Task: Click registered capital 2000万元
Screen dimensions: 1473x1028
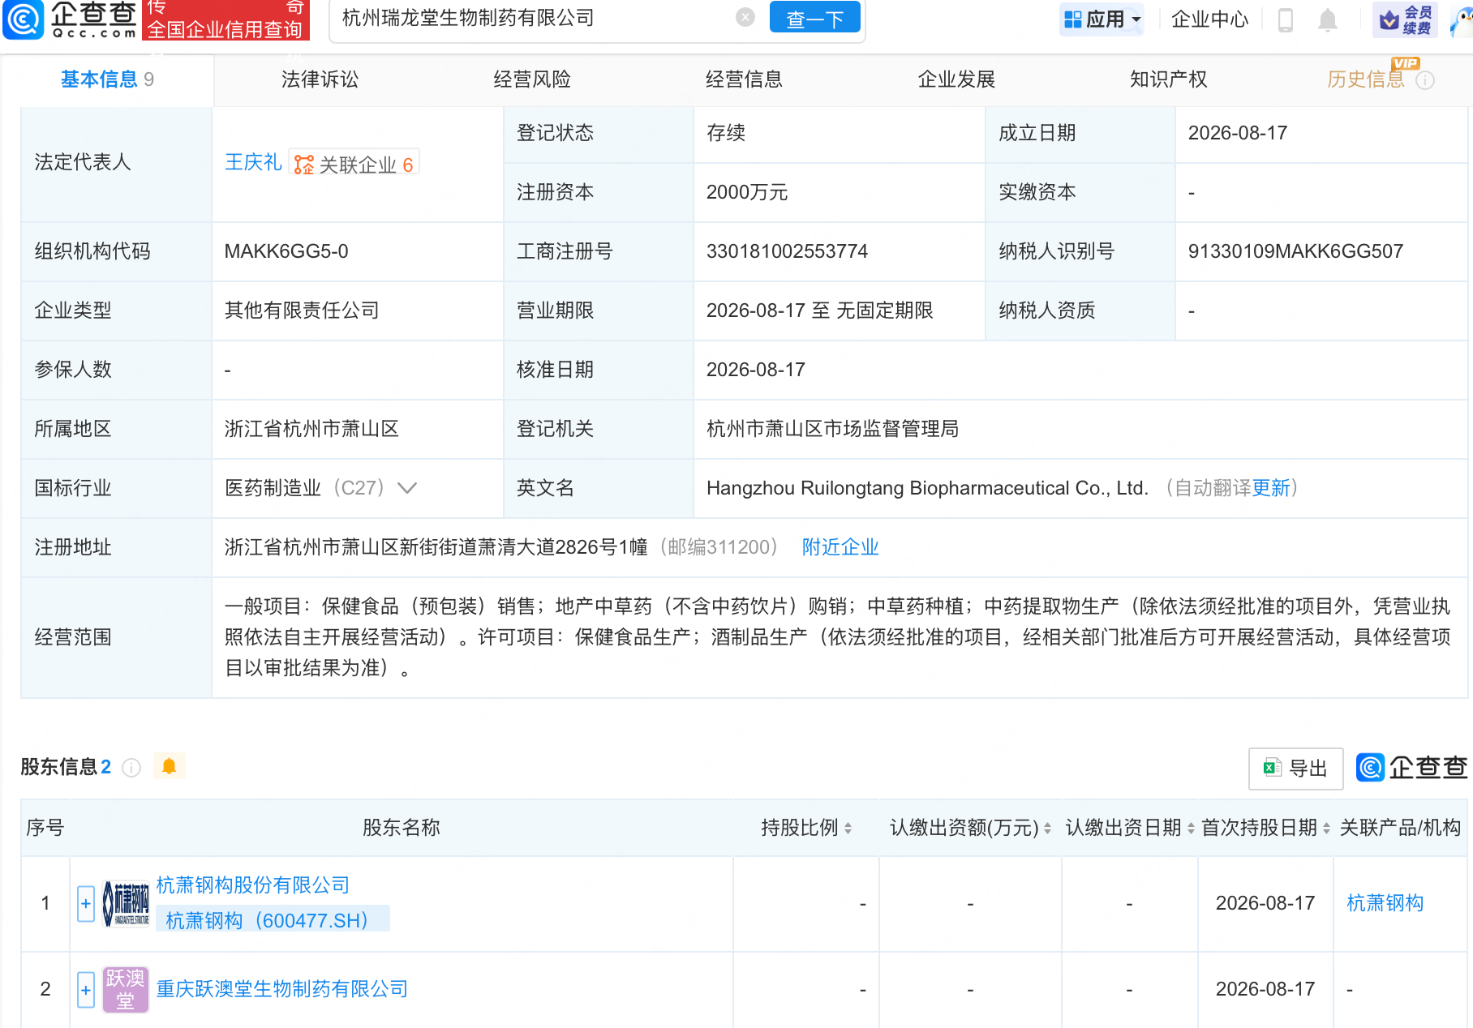Action: pos(747,192)
